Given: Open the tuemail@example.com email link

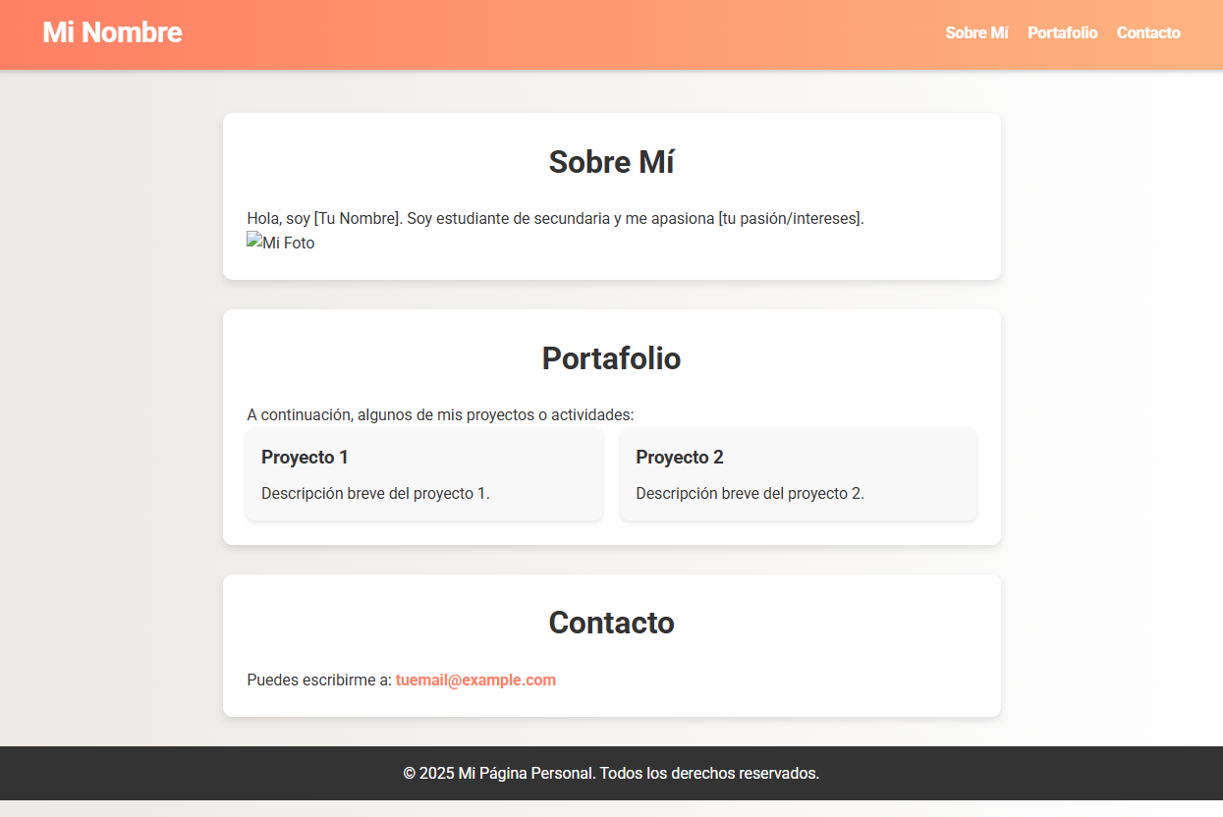Looking at the screenshot, I should (475, 680).
